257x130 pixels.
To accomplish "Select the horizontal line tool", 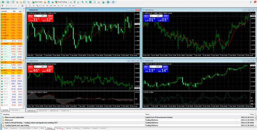I will [x=15, y=6].
